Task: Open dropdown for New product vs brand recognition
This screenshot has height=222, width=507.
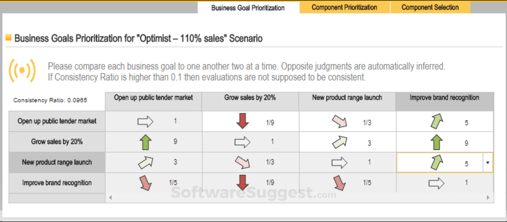Action: tap(488, 163)
